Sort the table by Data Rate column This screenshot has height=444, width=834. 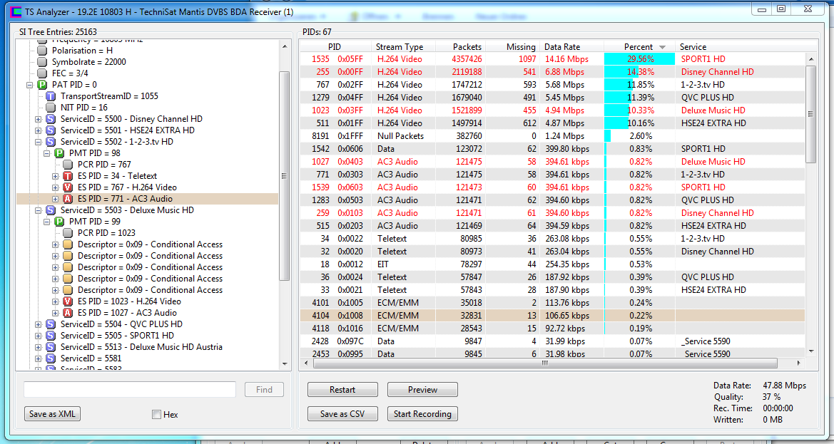[562, 47]
